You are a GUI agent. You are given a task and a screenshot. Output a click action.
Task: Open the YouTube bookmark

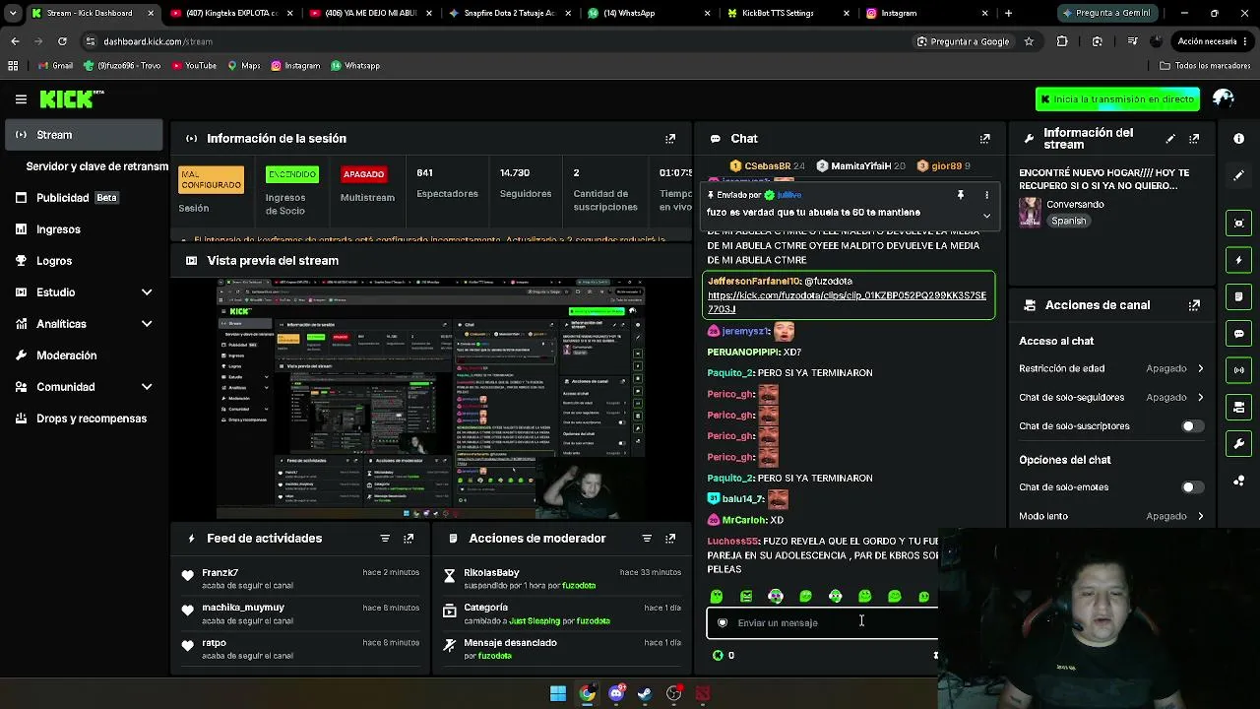194,66
